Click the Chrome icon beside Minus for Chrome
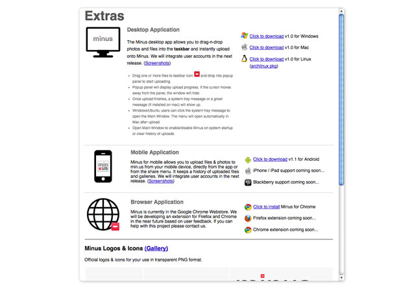 [x=248, y=207]
